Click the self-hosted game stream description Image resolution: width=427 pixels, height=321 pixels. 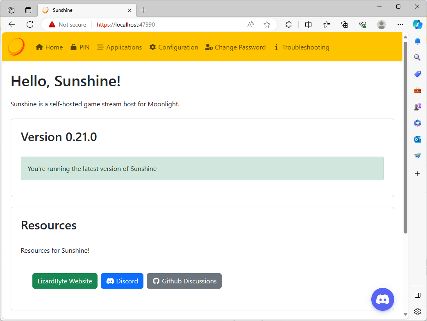[95, 104]
